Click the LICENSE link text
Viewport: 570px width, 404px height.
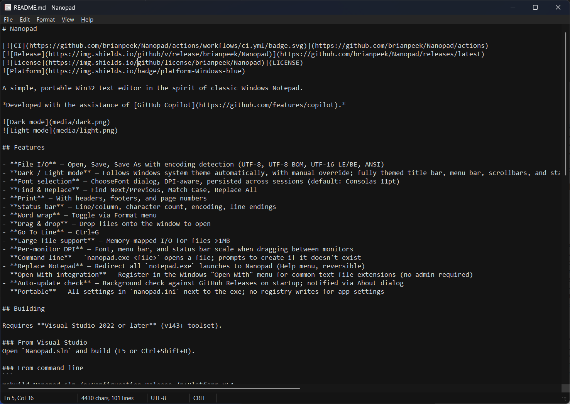pos(286,62)
